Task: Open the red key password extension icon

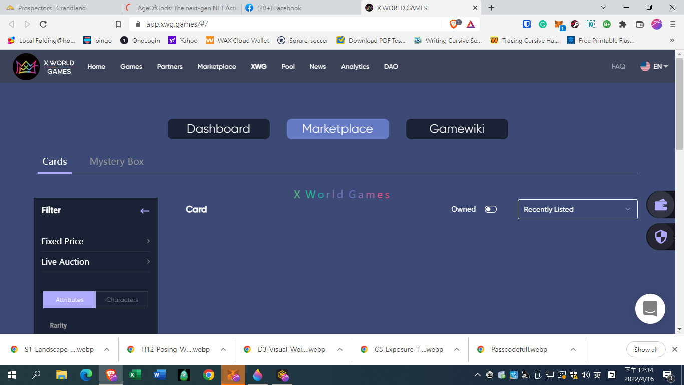Action: (575, 24)
